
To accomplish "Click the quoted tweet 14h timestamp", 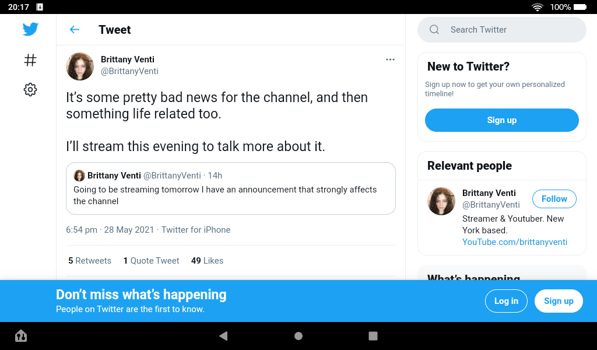I will click(x=215, y=176).
